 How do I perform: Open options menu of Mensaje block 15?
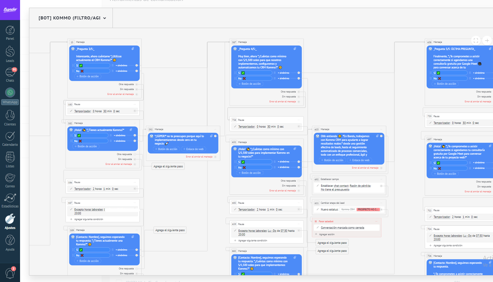click(136, 42)
